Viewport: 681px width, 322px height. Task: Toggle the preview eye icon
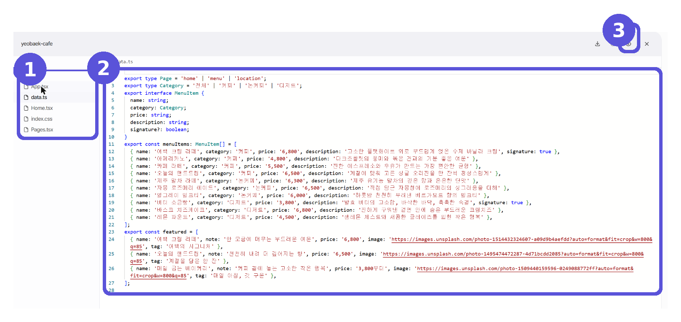point(628,44)
